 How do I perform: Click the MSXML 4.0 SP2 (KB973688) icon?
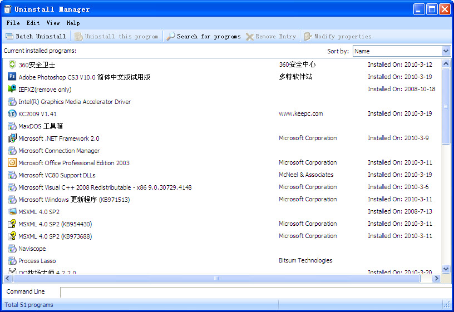coord(12,236)
